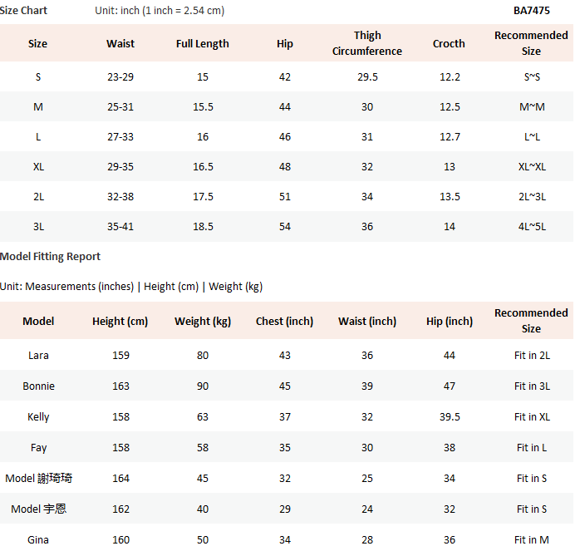Click the 'Fit in 3L' cell
This screenshot has width=575, height=546.
click(x=532, y=386)
